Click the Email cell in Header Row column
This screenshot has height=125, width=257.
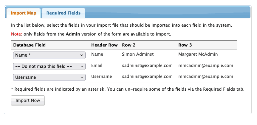pos(97,65)
